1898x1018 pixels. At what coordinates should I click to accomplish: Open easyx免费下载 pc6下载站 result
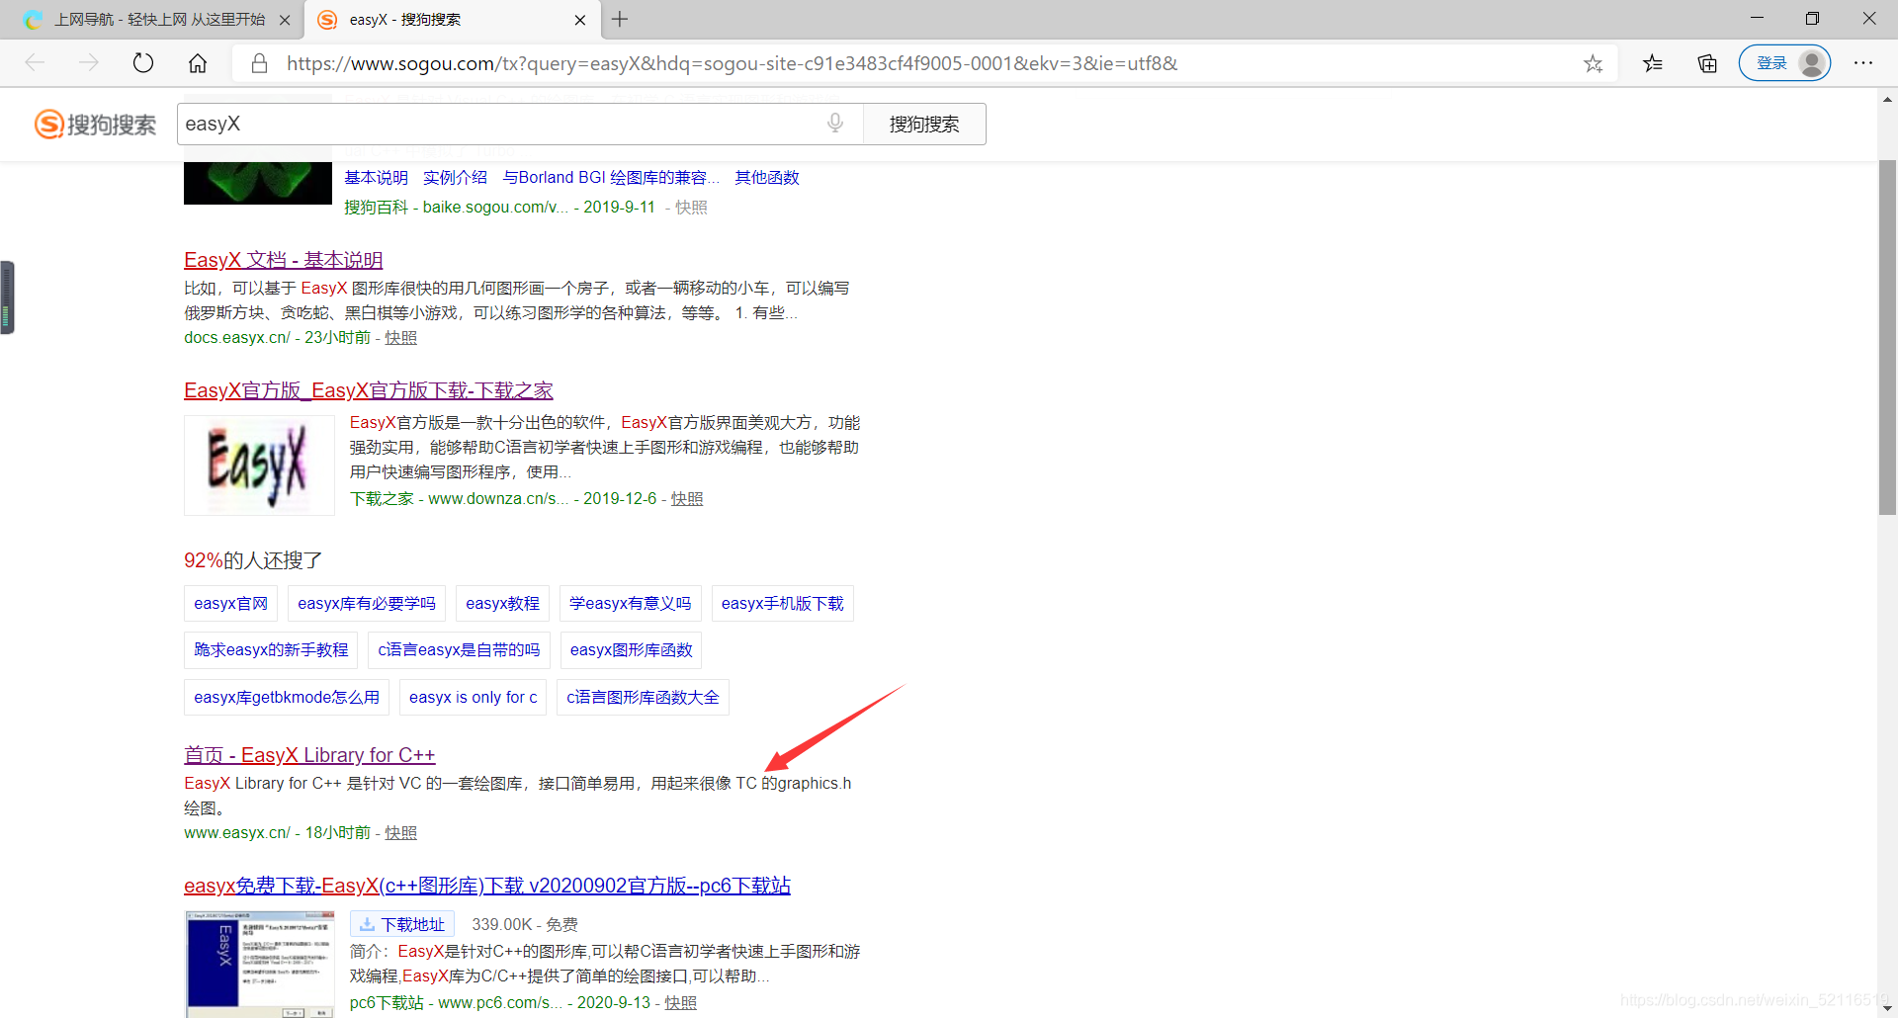(487, 886)
